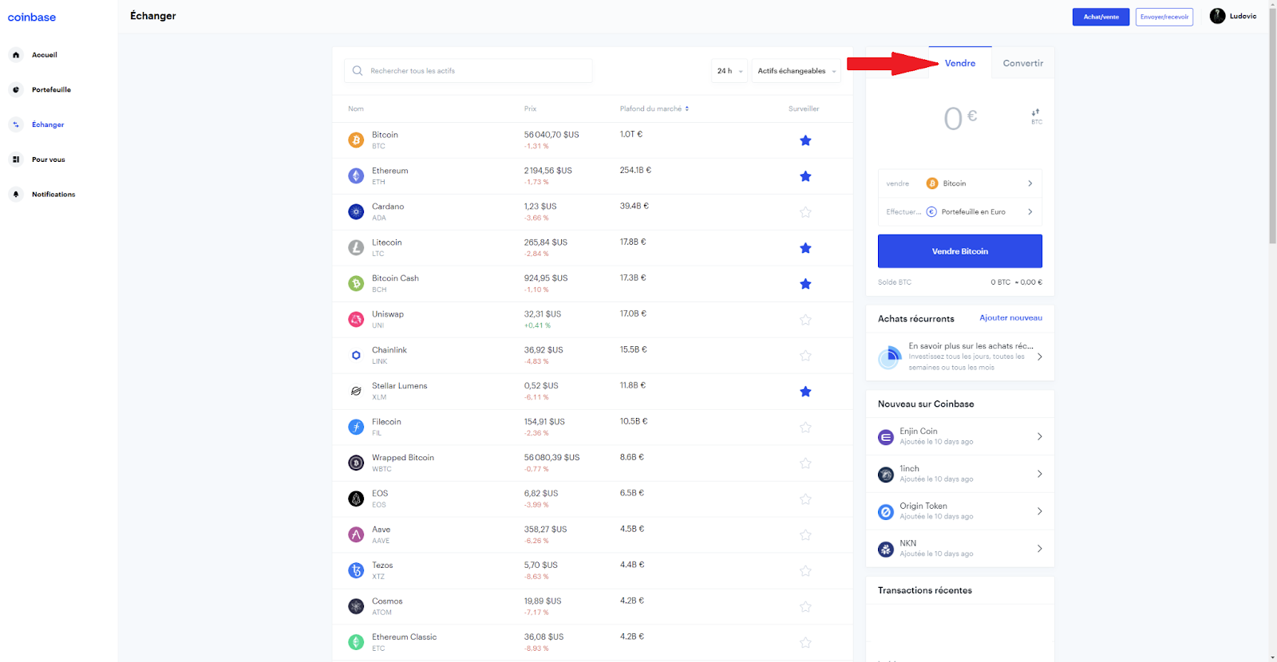The width and height of the screenshot is (1277, 662).
Task: Open the Portefeuille sidebar icon
Action: tap(16, 90)
